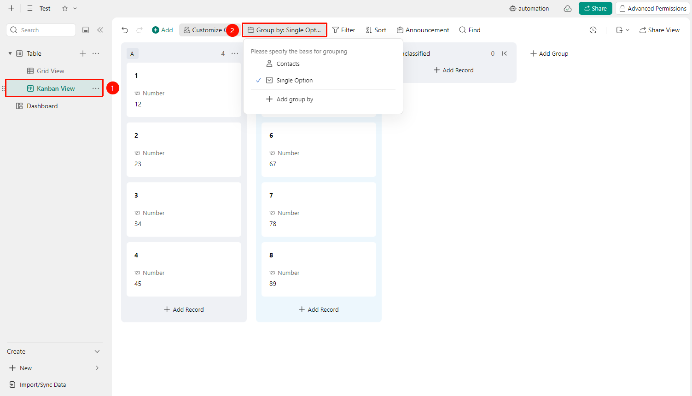This screenshot has height=396, width=692.
Task: Open the automation panel
Action: [529, 8]
